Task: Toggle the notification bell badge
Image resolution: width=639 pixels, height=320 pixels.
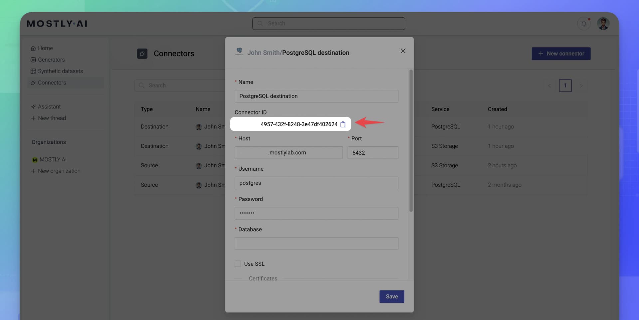Action: (588, 19)
